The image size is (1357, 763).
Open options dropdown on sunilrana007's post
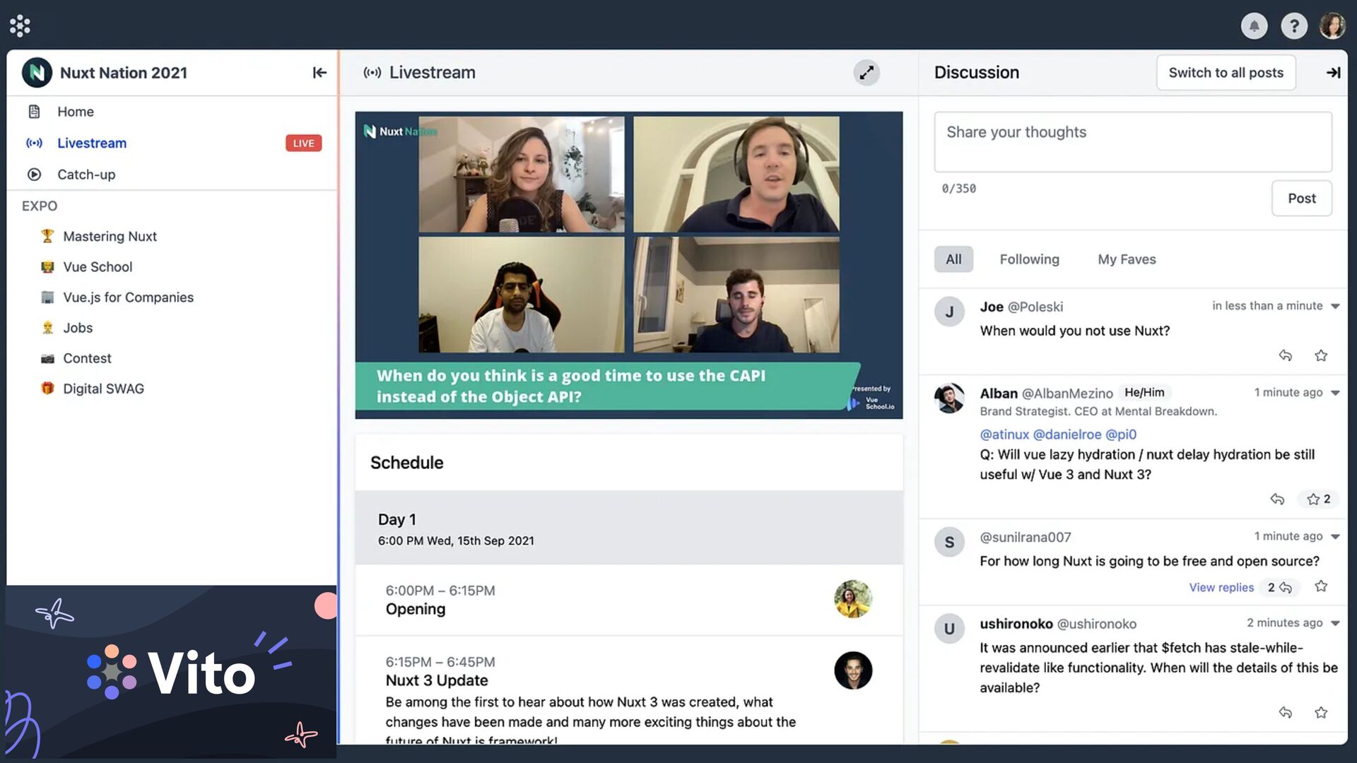[x=1335, y=537]
